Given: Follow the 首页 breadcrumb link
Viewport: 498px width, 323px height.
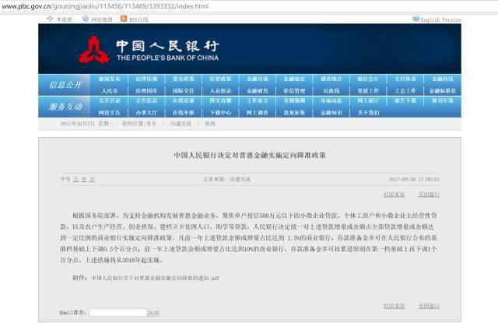Looking at the screenshot, I should tap(152, 124).
